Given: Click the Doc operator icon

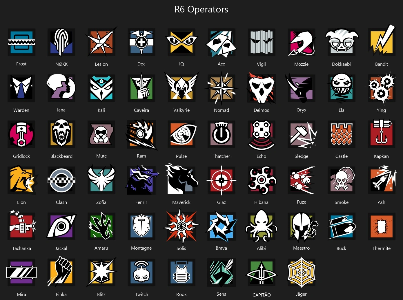Looking at the screenshot, I should 141,42.
